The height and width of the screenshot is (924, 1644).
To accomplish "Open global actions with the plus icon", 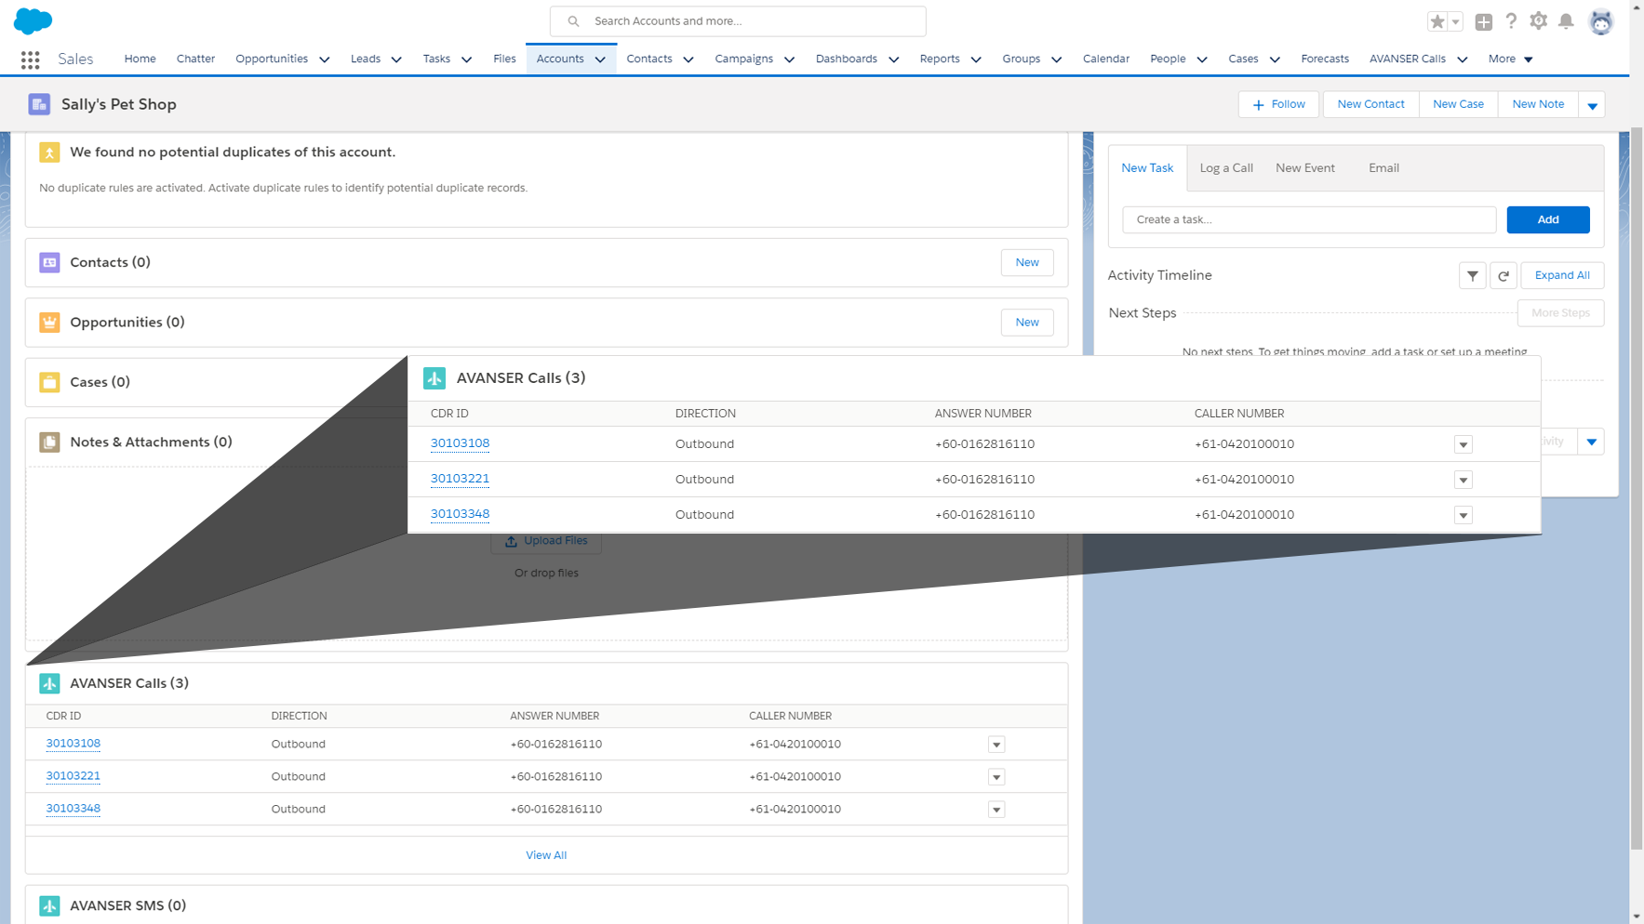I will pyautogui.click(x=1484, y=20).
